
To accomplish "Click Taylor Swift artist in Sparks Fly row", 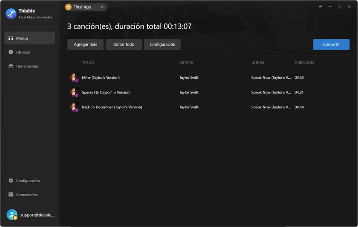I will pyautogui.click(x=189, y=92).
